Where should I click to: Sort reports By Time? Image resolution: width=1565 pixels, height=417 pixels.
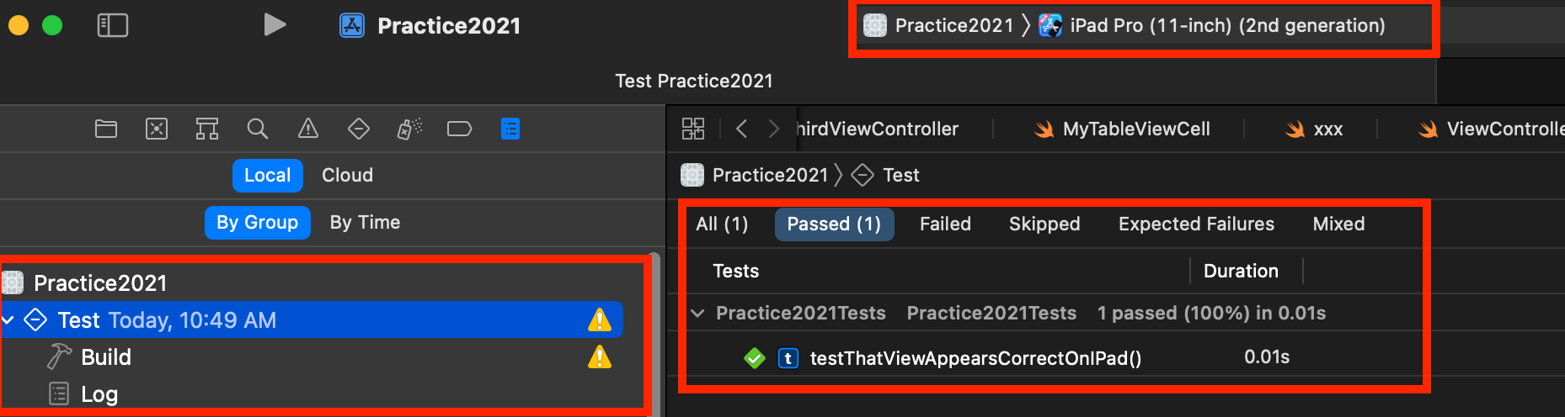[365, 222]
